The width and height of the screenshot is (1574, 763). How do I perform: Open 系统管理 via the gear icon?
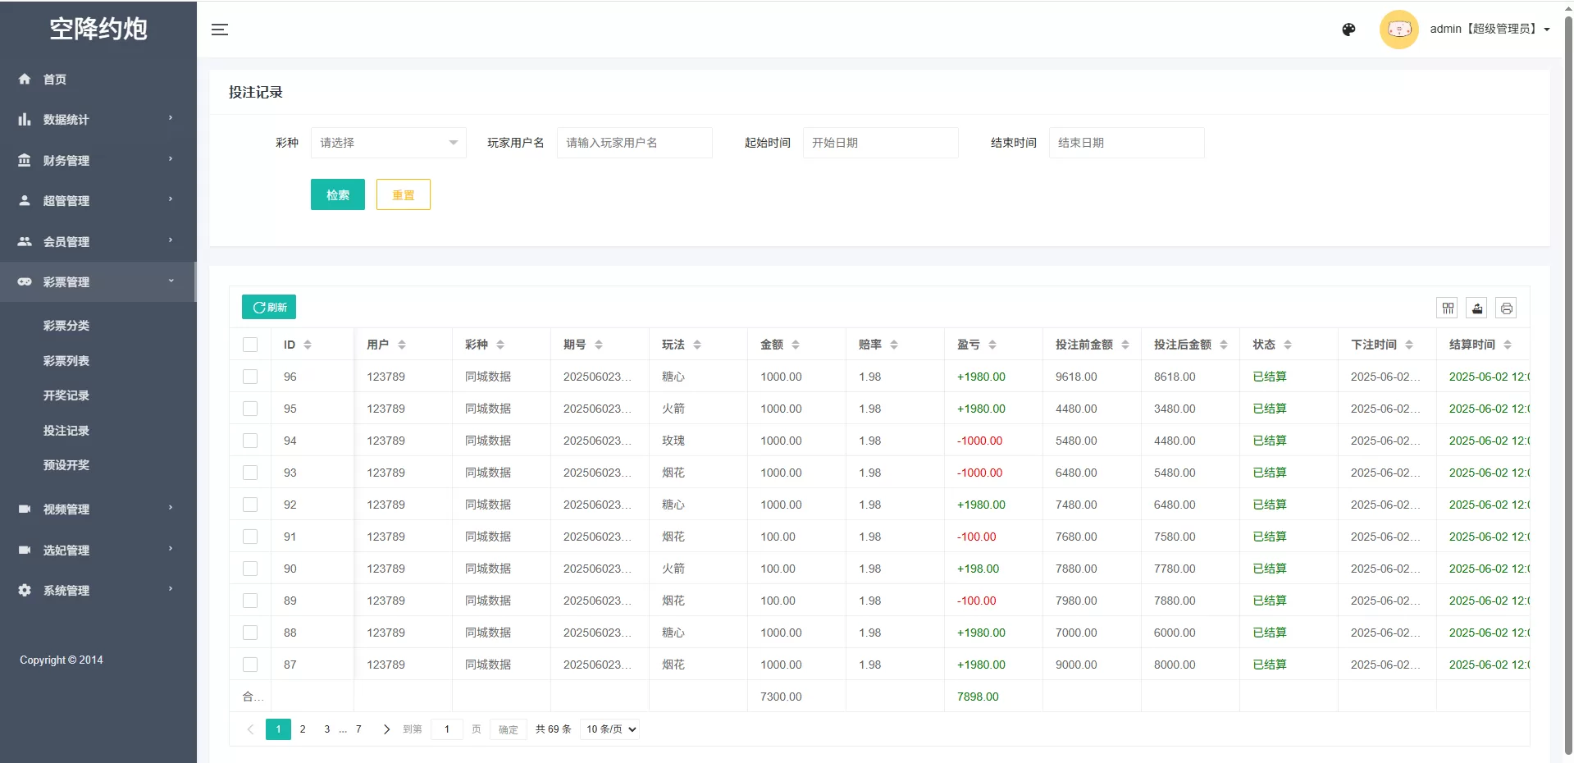[x=25, y=590]
